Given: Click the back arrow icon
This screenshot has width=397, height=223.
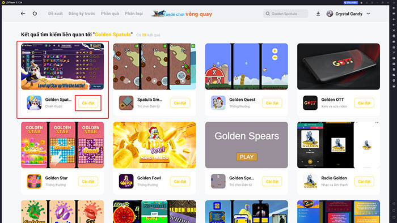Looking at the screenshot, I should click(23, 14).
